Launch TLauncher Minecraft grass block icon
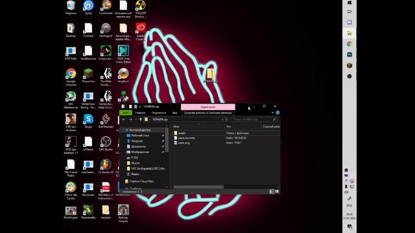This screenshot has width=415, height=233. point(88,76)
